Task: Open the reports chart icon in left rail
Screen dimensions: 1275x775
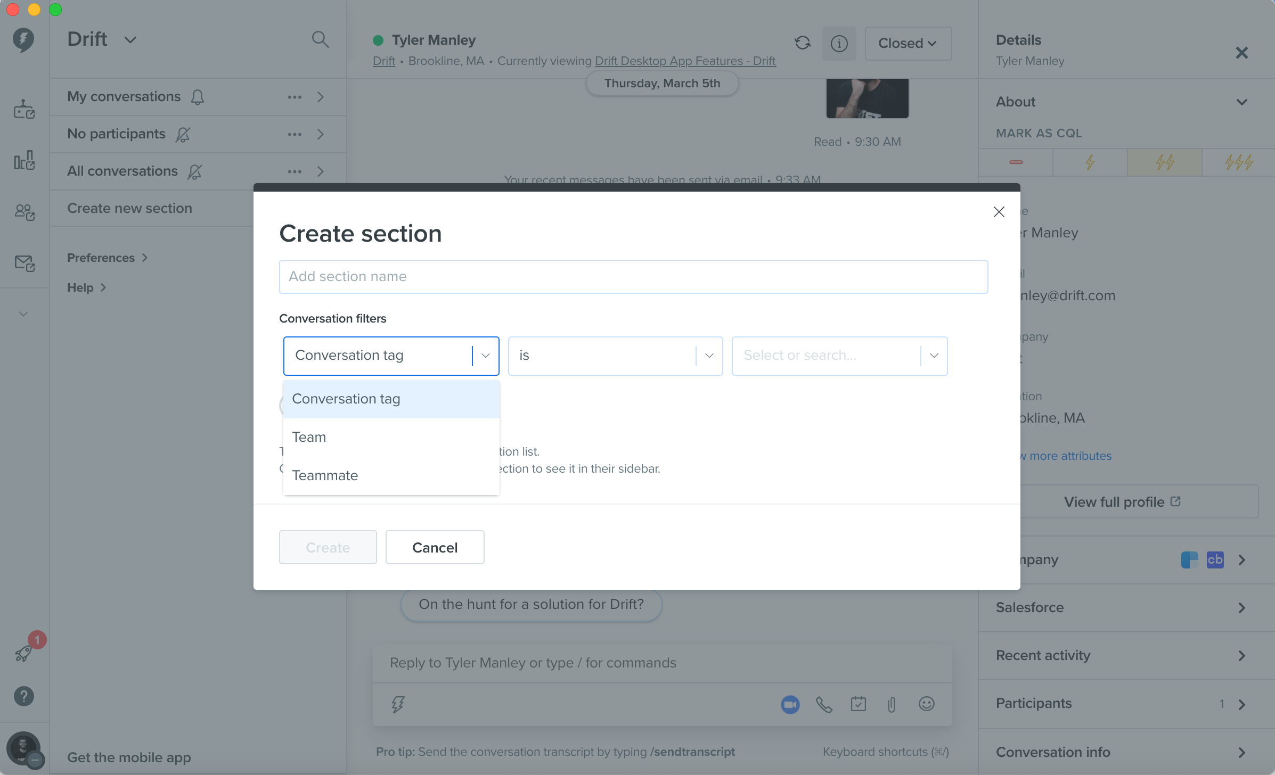Action: pos(24,160)
